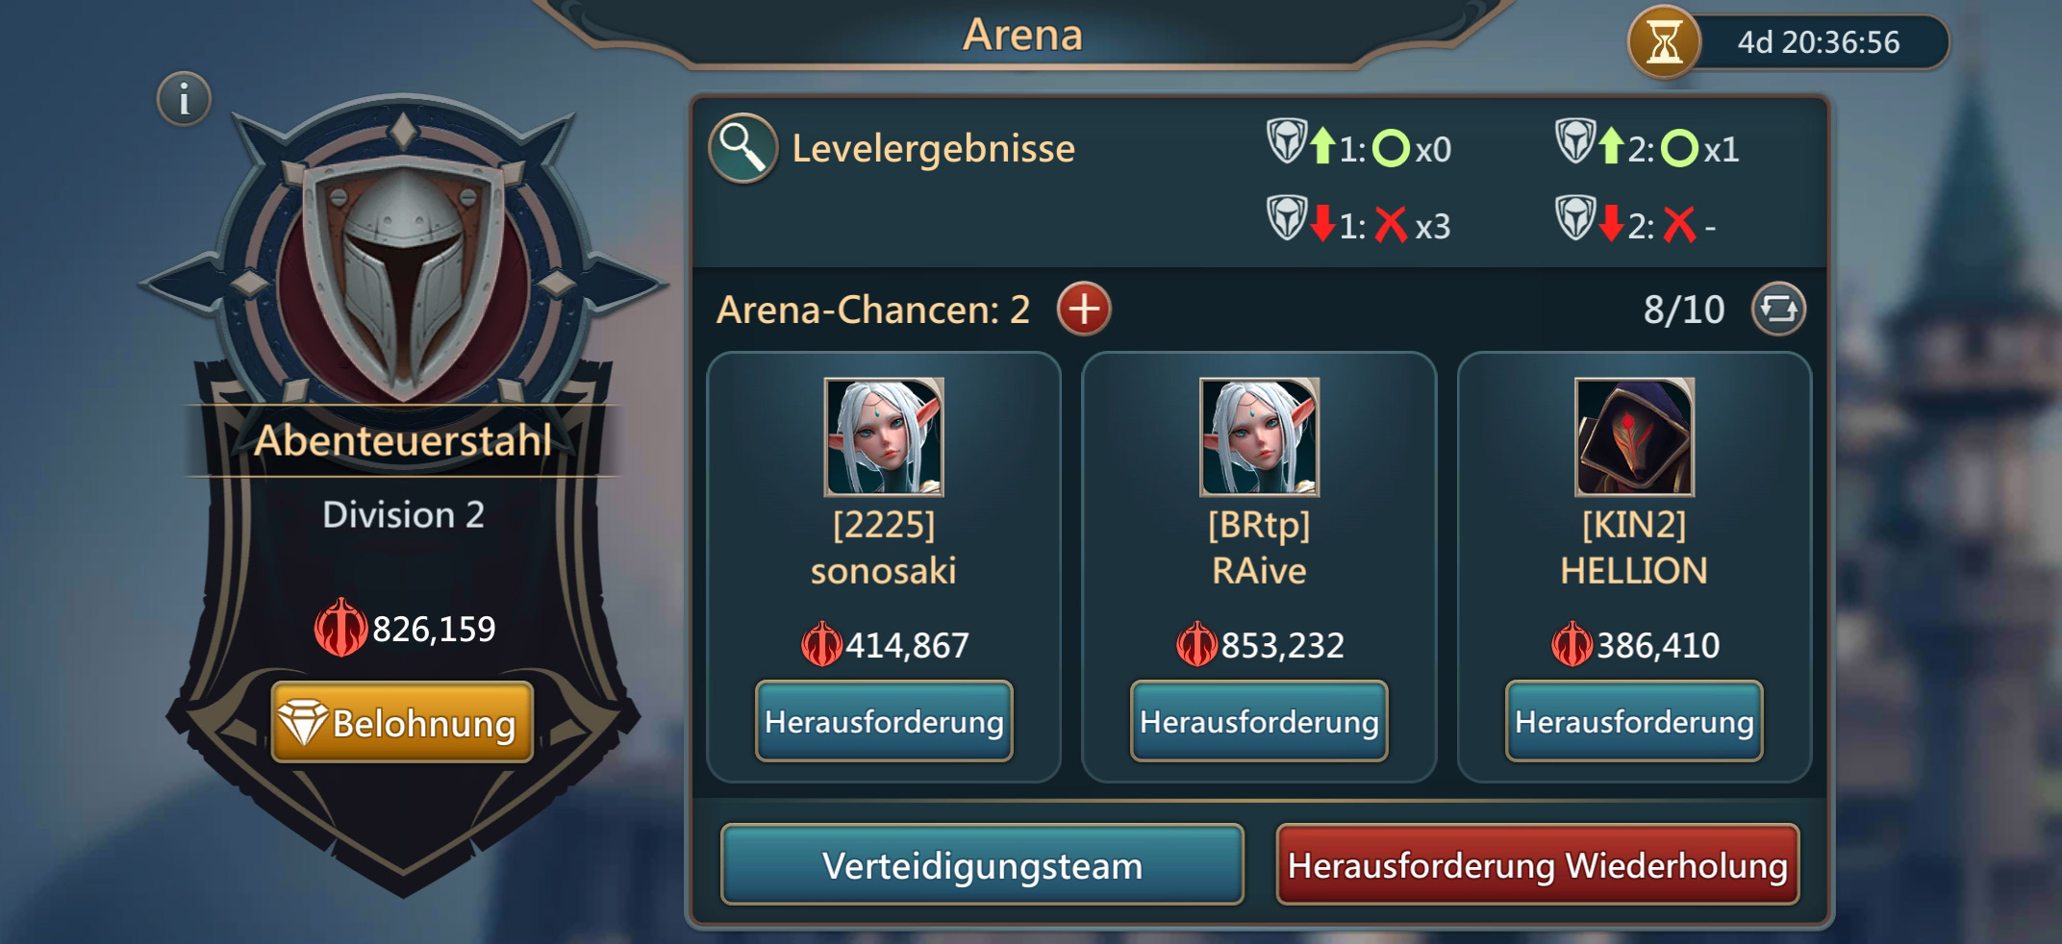This screenshot has width=2062, height=944.
Task: Select the division up 1 helmet icon
Action: (x=1286, y=142)
